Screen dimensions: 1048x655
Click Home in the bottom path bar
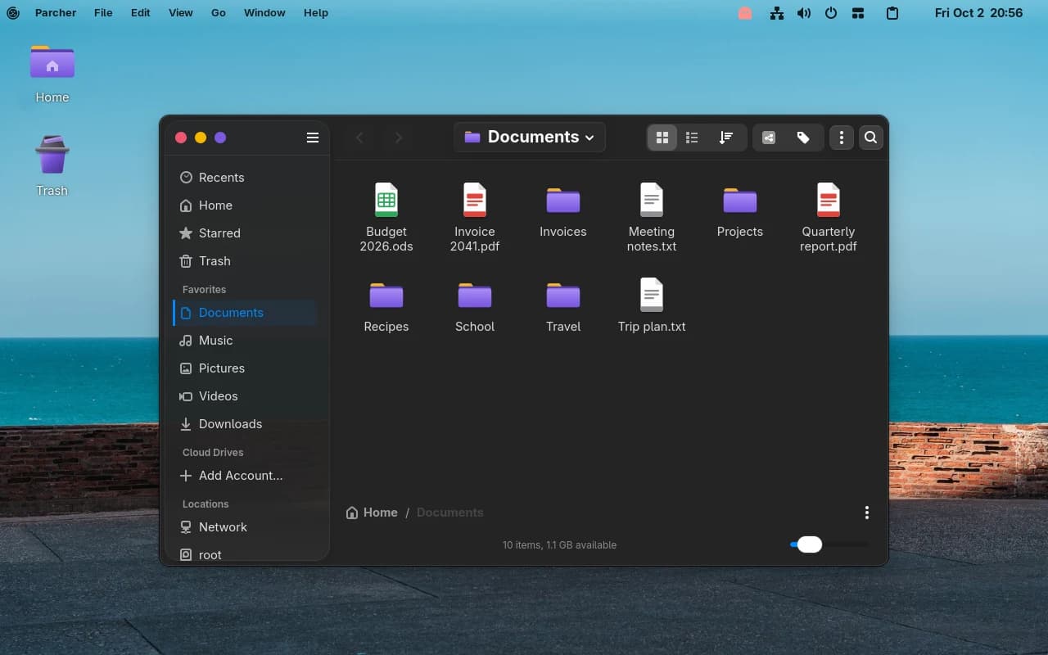372,513
